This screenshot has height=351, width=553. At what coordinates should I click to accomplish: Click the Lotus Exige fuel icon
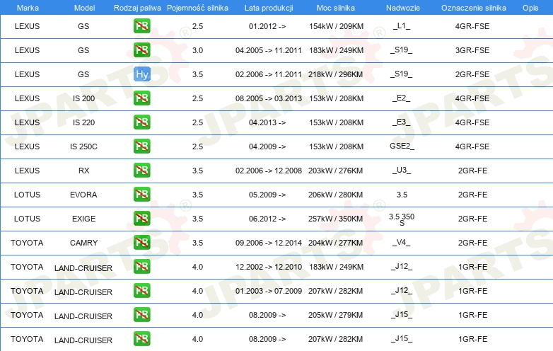tap(141, 219)
